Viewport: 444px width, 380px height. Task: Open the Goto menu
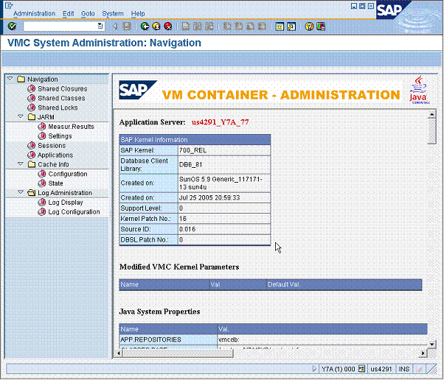[88, 13]
